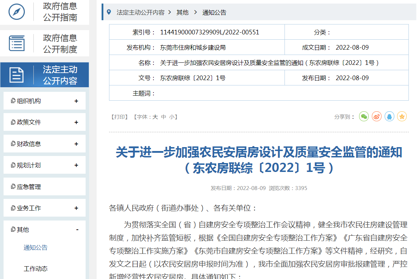This screenshot has width=417, height=279.
Task: Expand the 规划计划 section
Action: pyautogui.click(x=76, y=165)
